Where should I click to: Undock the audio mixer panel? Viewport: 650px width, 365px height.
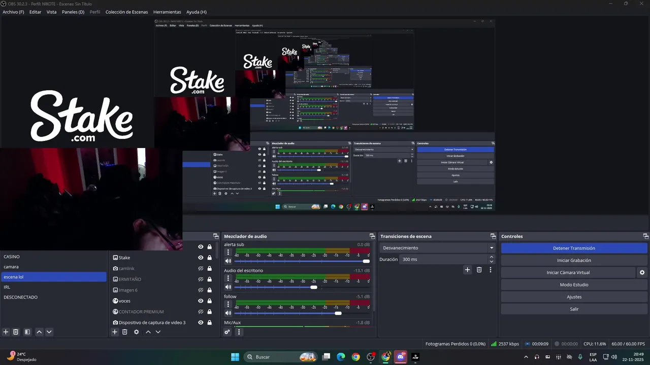tap(372, 236)
